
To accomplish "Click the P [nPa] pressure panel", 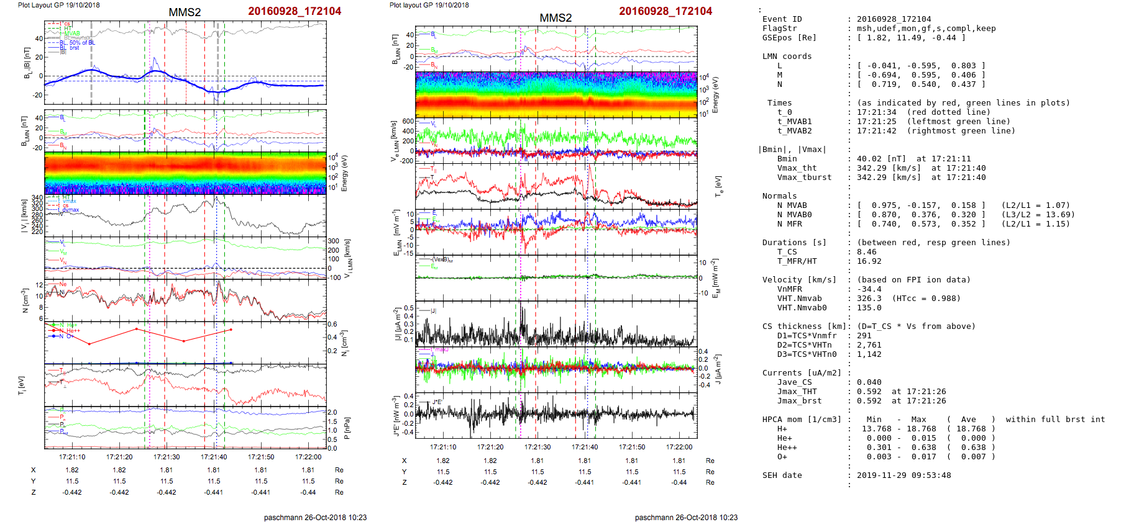I will click(x=185, y=427).
